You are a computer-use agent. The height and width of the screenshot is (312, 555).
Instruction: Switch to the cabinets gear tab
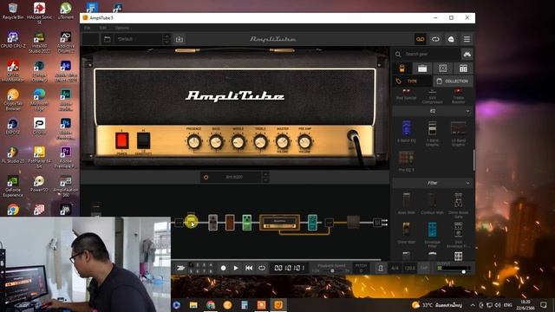point(443,68)
